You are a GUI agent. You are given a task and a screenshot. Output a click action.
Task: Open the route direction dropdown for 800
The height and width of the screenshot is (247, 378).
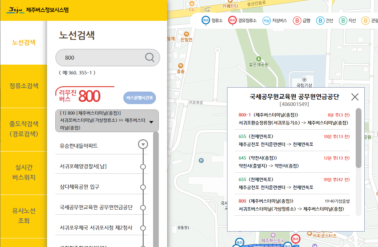[x=107, y=121]
